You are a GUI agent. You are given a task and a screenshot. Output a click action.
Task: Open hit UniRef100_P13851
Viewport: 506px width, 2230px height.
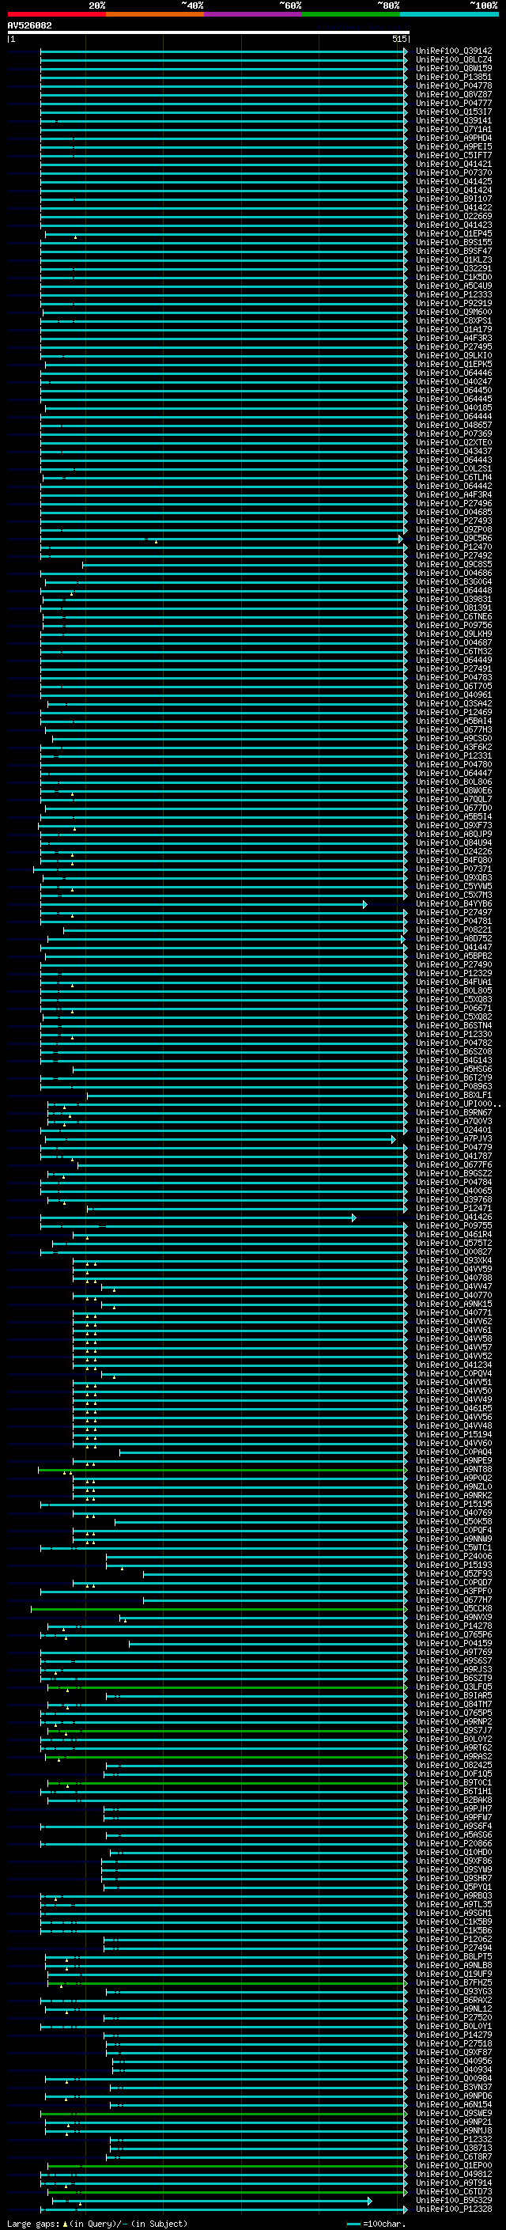[453, 77]
